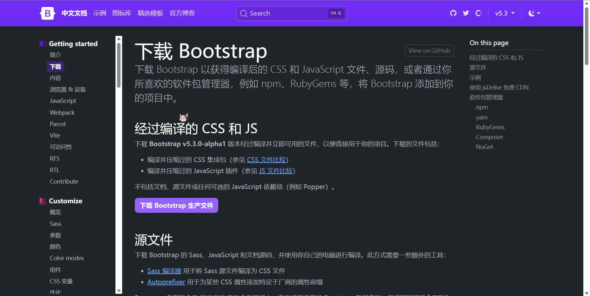590x296 pixels.
Task: Open the 示例 navigation menu item
Action: (x=100, y=13)
